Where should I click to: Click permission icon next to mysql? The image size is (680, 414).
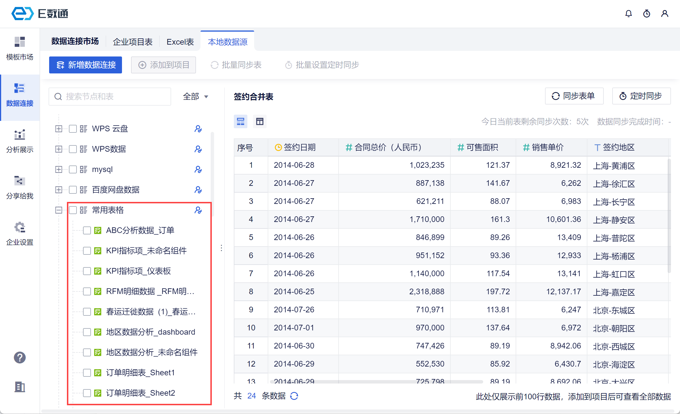click(198, 169)
